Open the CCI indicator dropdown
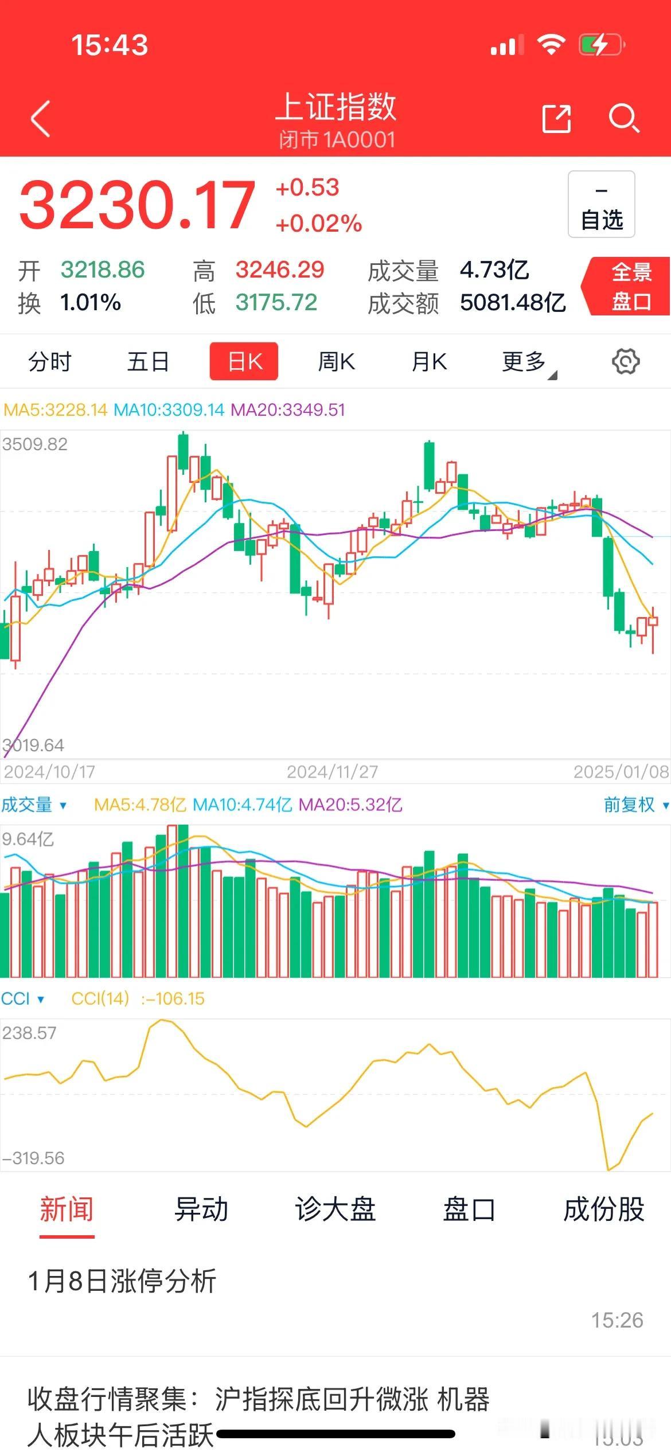Screen dimensions: 671x1452 [x=22, y=998]
